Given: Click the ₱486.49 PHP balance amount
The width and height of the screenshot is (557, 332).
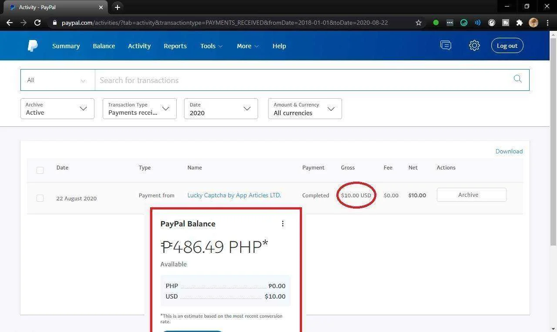Looking at the screenshot, I should point(214,247).
